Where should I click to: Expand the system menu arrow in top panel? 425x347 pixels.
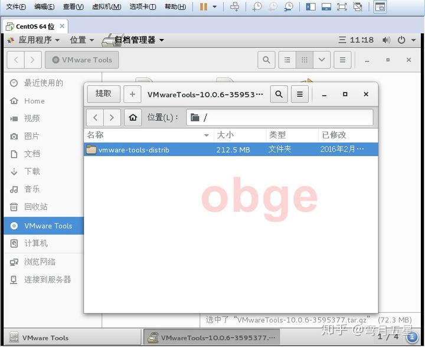click(x=413, y=40)
